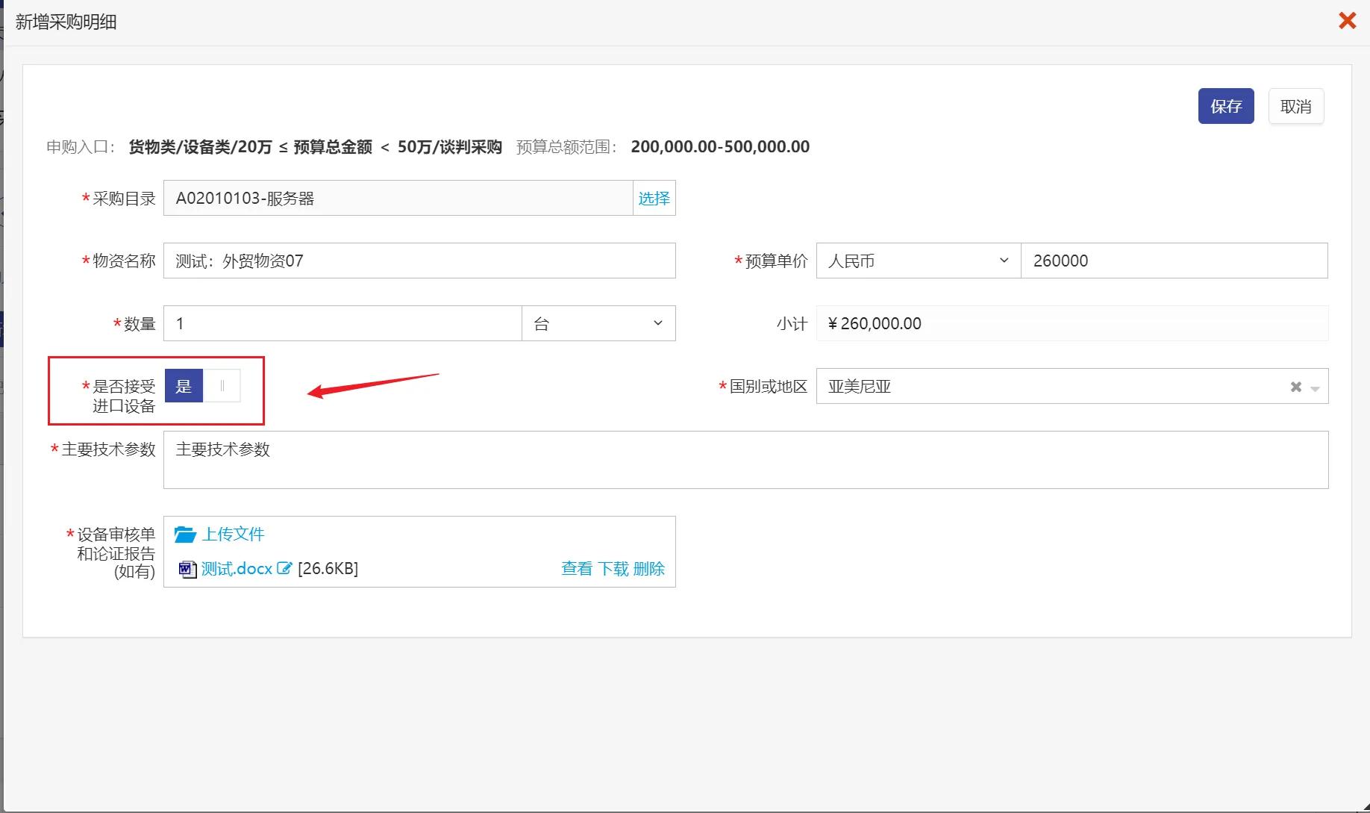Screen dimensions: 1370x813
Task: Click 下载 for 测试.docx
Action: point(613,569)
